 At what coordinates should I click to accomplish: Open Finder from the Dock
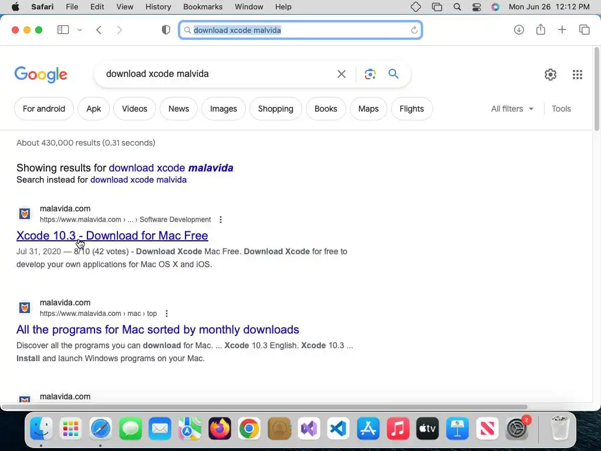click(x=41, y=428)
